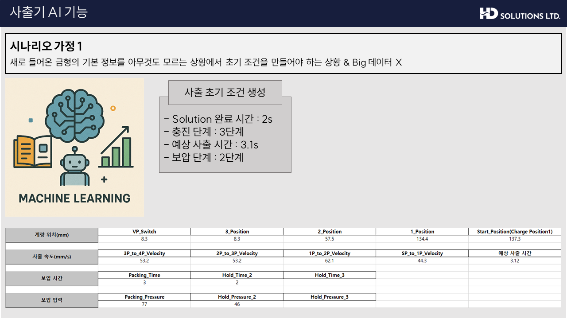Viewport: 567px width, 319px height.
Task: Select the 사출기 AI 기능 slide title
Action: tap(49, 12)
